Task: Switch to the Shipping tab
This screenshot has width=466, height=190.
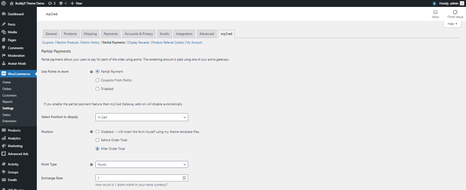Action: [x=90, y=34]
